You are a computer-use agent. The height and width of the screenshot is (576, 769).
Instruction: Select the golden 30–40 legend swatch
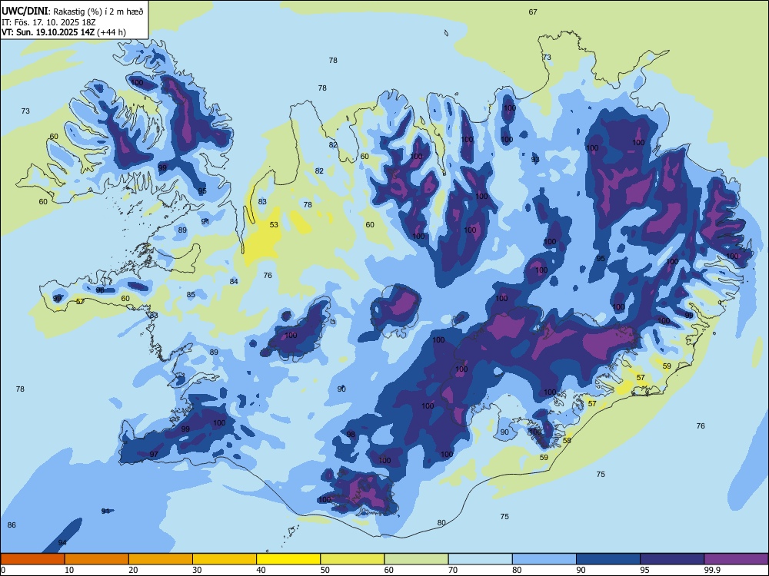tap(225, 559)
